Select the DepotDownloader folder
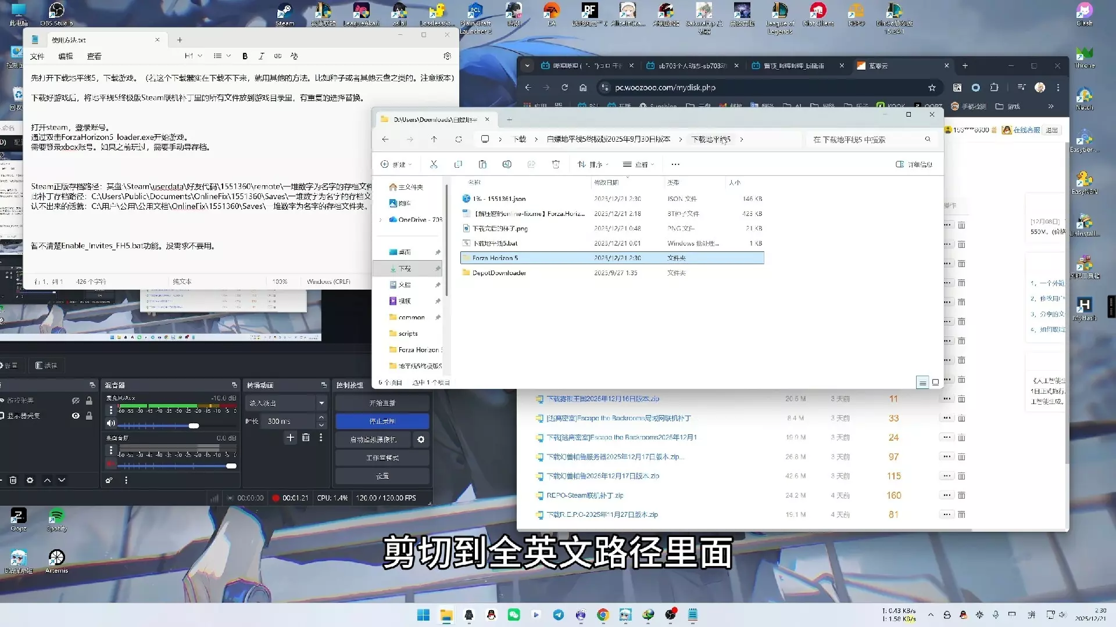The image size is (1116, 627). [x=499, y=273]
